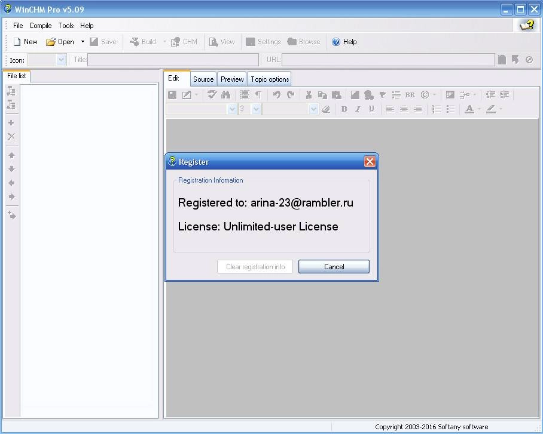Toggle bulleted list
Image resolution: width=543 pixels, height=434 pixels.
pyautogui.click(x=450, y=109)
